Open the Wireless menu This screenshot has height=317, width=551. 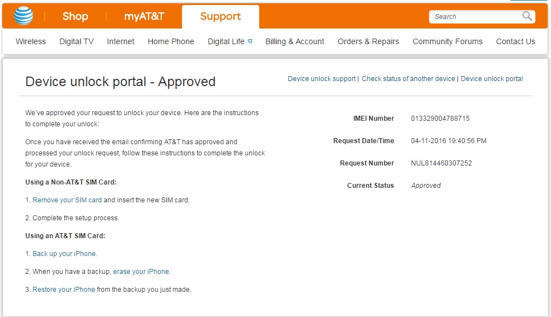pyautogui.click(x=31, y=41)
